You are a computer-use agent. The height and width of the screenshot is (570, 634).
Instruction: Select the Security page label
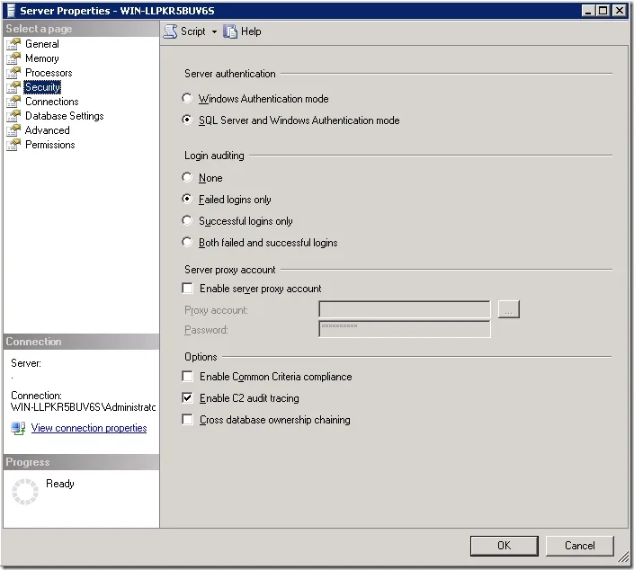[x=42, y=87]
